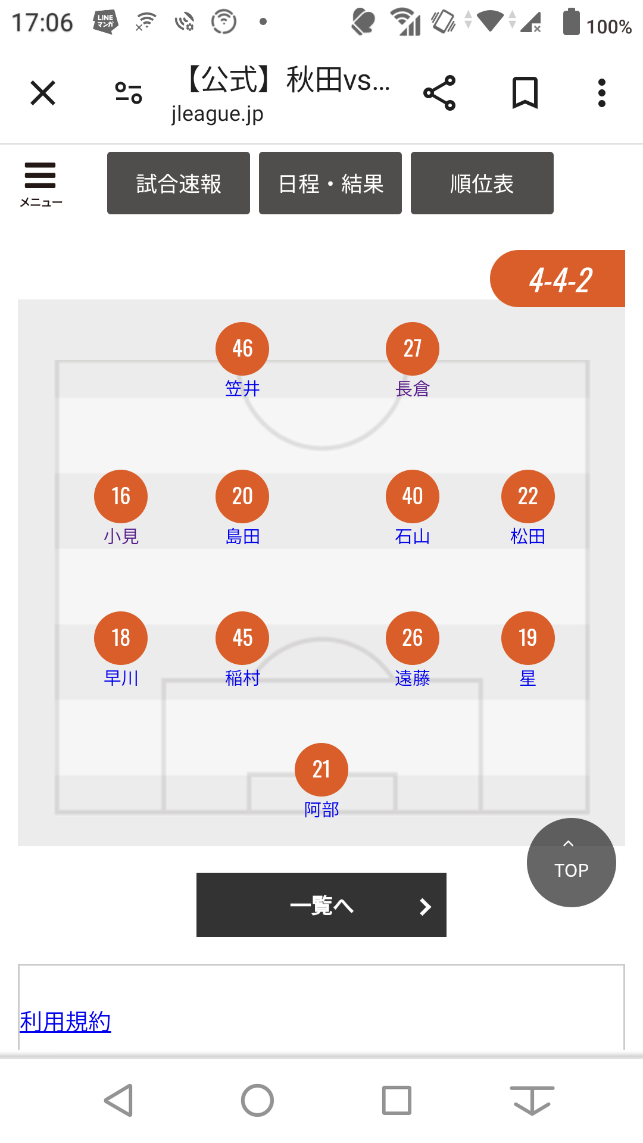The image size is (643, 1143).
Task: Open the 日程・結果 tab
Action: coord(330,183)
